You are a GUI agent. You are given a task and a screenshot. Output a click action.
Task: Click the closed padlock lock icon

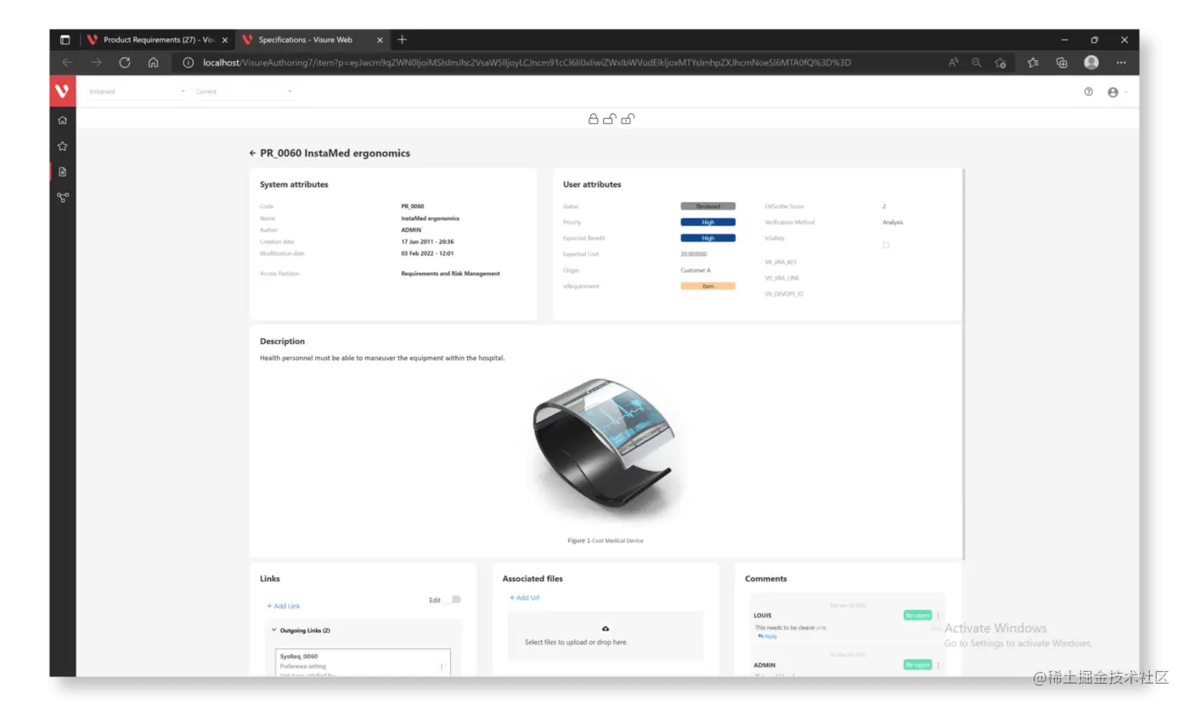(594, 119)
